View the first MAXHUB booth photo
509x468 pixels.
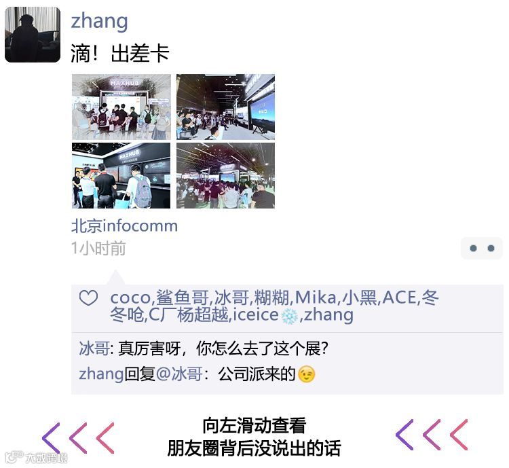tap(121, 107)
